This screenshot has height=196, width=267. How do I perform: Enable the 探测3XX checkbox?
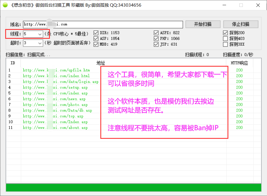coord(225,44)
